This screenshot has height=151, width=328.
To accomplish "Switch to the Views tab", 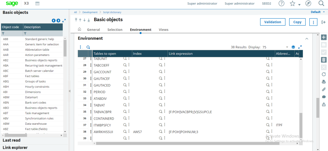I will (164, 30).
